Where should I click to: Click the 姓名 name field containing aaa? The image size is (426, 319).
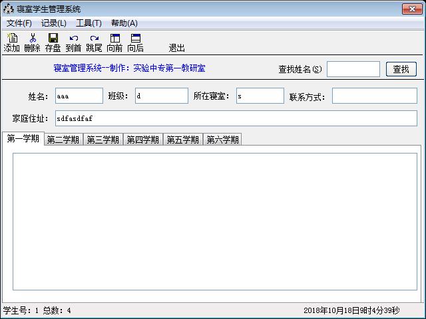(79, 96)
